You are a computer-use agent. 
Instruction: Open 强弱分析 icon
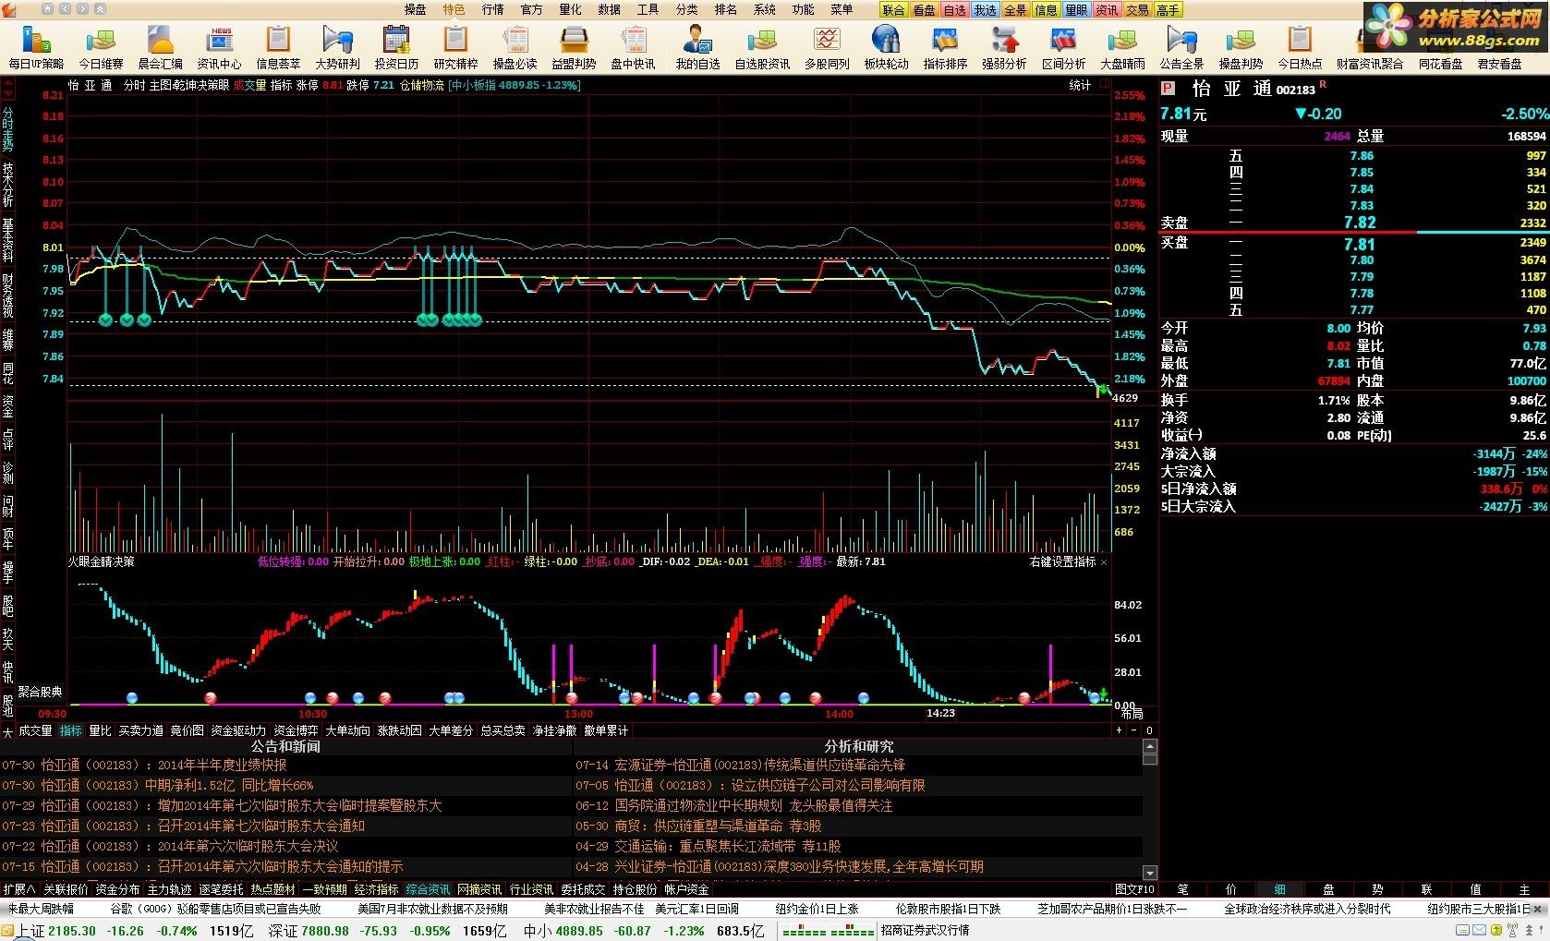coord(1004,47)
